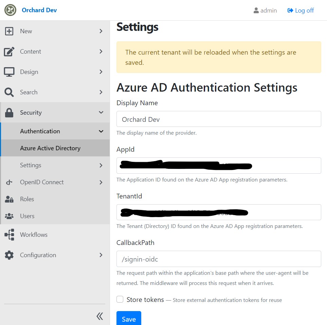Click the Authentication menu label
327x325 pixels.
(x=40, y=131)
